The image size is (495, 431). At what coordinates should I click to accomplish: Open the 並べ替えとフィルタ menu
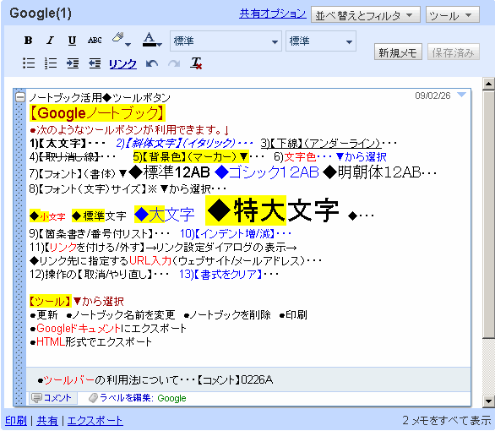tap(366, 14)
